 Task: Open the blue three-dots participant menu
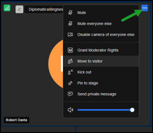145,8
